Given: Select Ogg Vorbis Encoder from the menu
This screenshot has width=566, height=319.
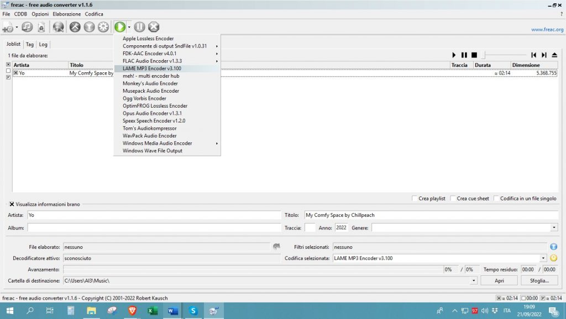Looking at the screenshot, I should point(144,98).
